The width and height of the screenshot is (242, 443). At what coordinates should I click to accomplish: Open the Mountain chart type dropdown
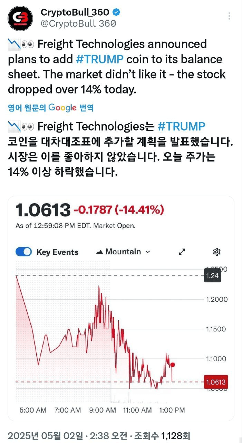[x=123, y=252]
